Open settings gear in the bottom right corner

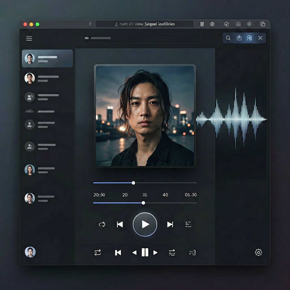click(258, 252)
